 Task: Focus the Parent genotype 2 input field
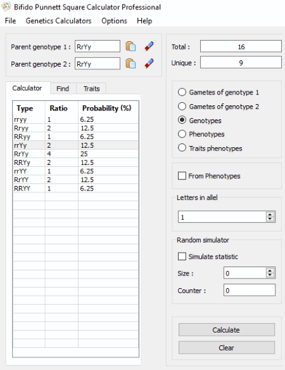[98, 63]
